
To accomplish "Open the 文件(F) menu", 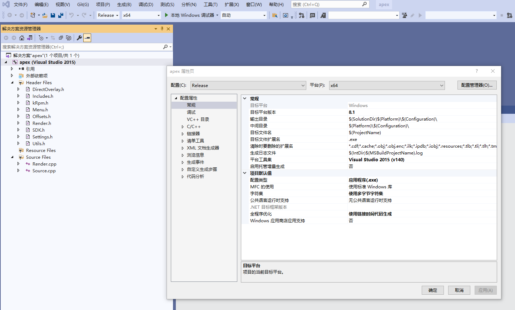I will click(20, 4).
